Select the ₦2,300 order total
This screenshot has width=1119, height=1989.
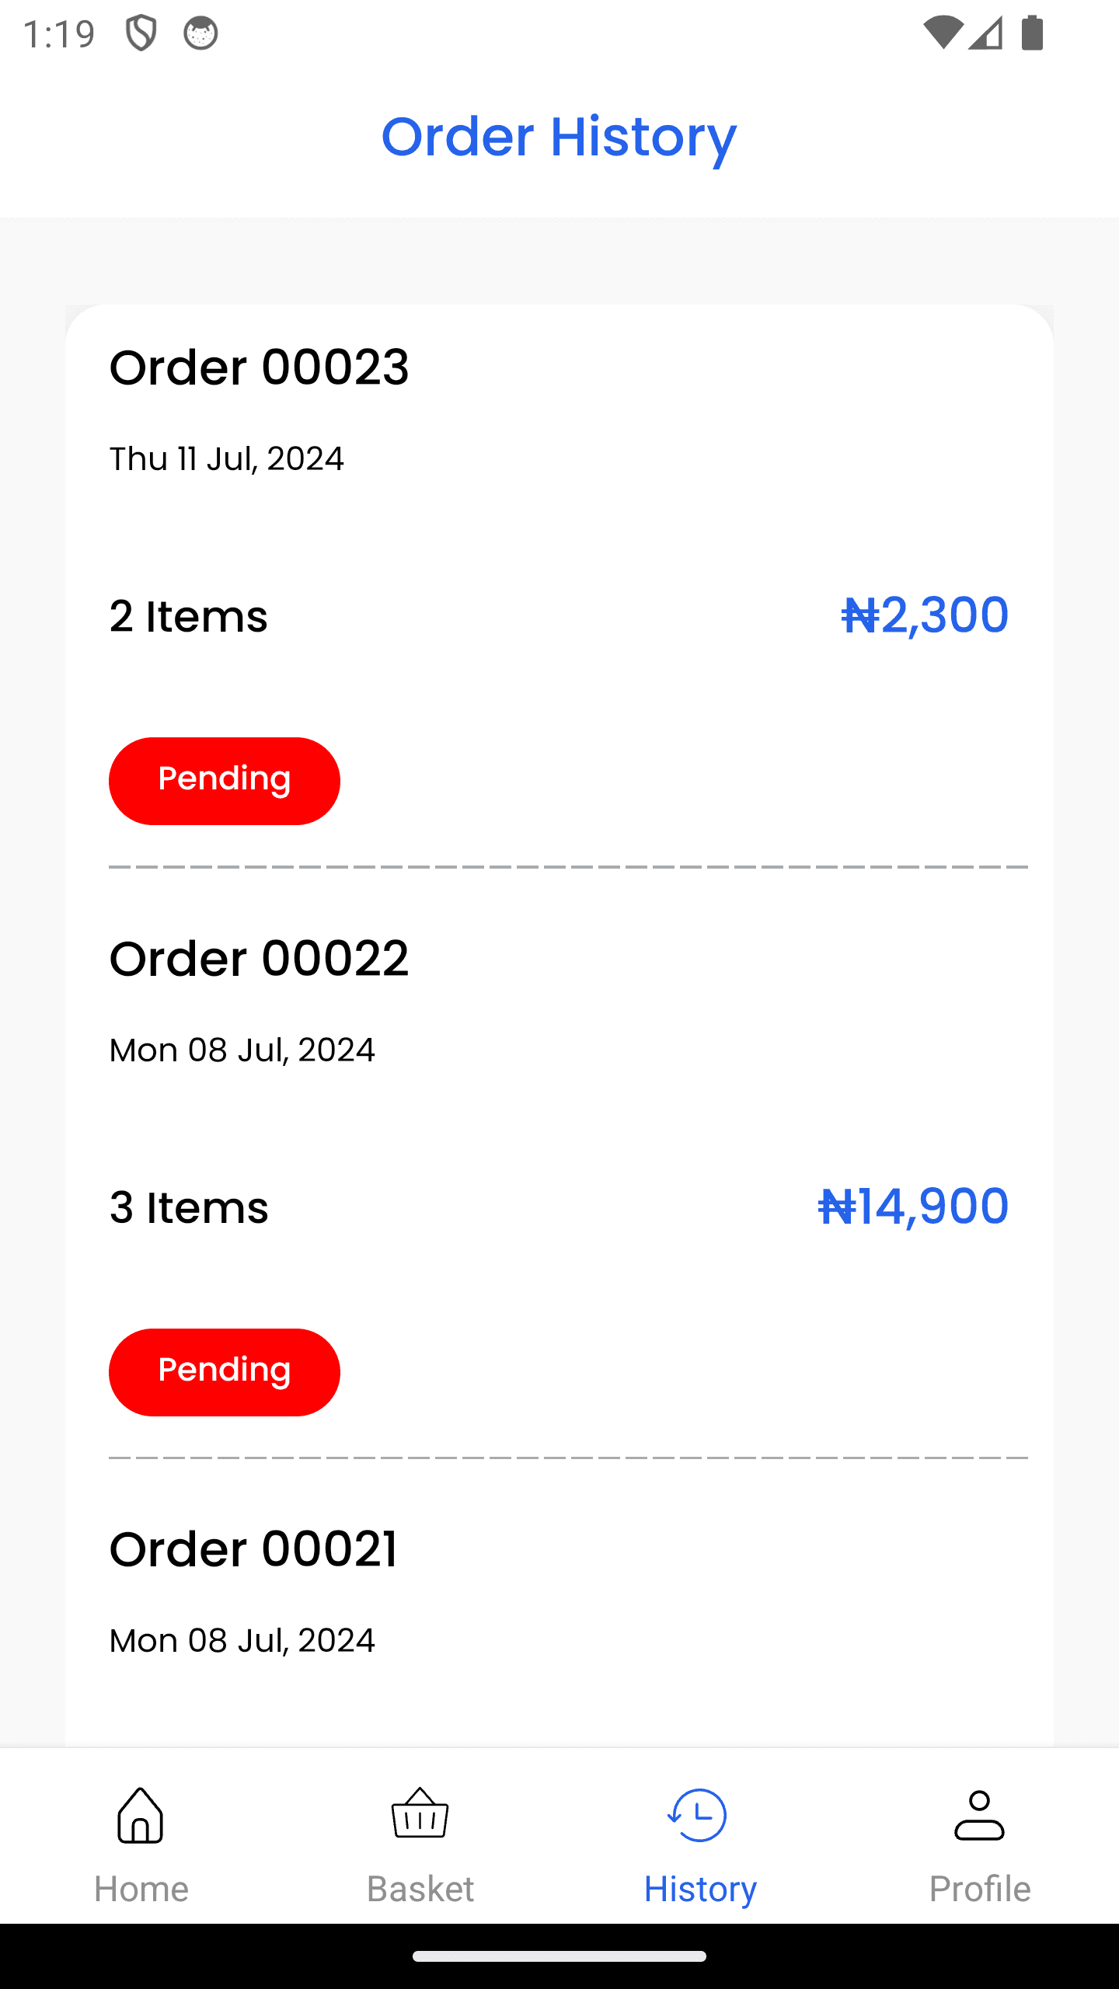point(925,615)
